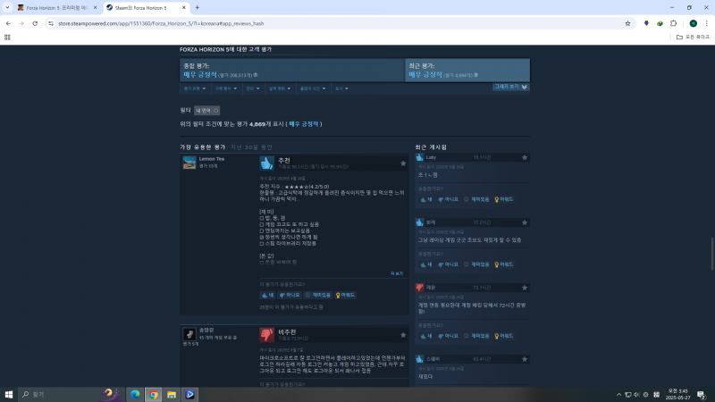
Task: Click thumbs-up icon on the 17.2시간 post
Action: click(419, 222)
